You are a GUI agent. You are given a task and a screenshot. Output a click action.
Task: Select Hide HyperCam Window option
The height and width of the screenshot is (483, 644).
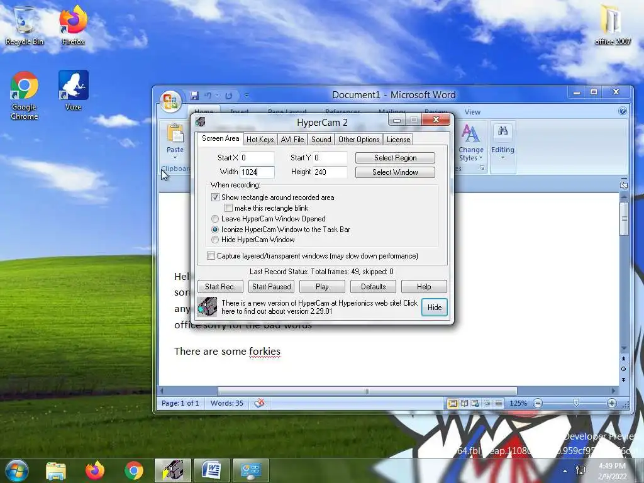tap(215, 240)
